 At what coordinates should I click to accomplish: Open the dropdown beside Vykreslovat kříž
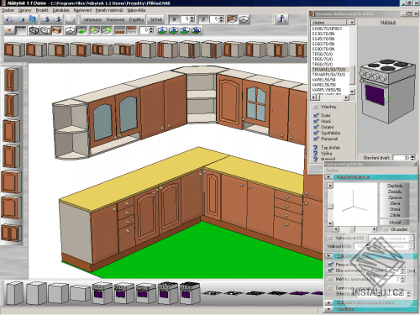(x=411, y=239)
